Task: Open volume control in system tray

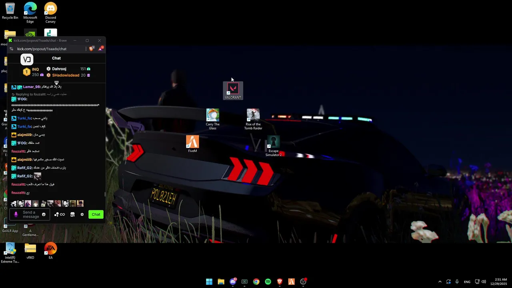Action: (x=484, y=282)
